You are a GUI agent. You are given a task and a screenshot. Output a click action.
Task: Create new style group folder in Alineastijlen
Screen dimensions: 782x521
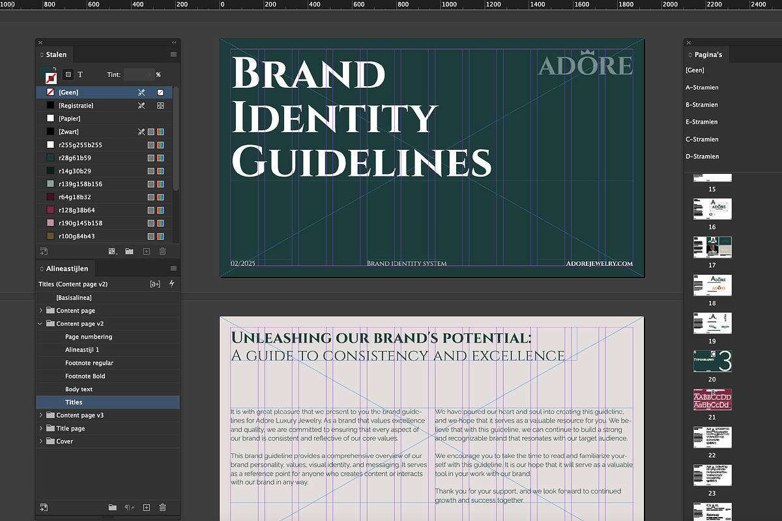pos(112,507)
